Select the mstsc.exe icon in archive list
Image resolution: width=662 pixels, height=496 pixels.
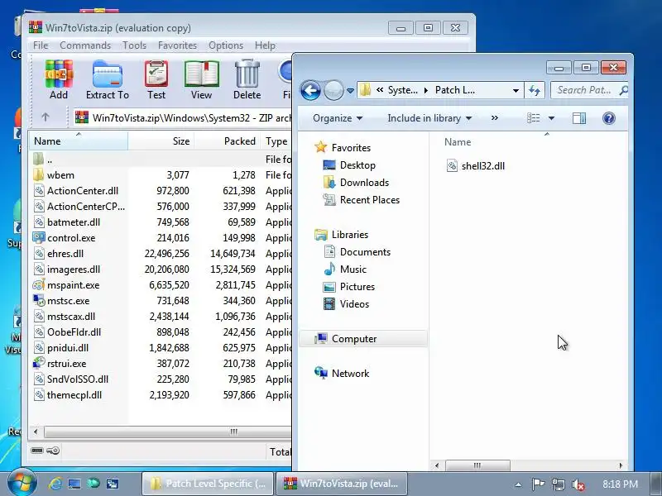pyautogui.click(x=39, y=301)
